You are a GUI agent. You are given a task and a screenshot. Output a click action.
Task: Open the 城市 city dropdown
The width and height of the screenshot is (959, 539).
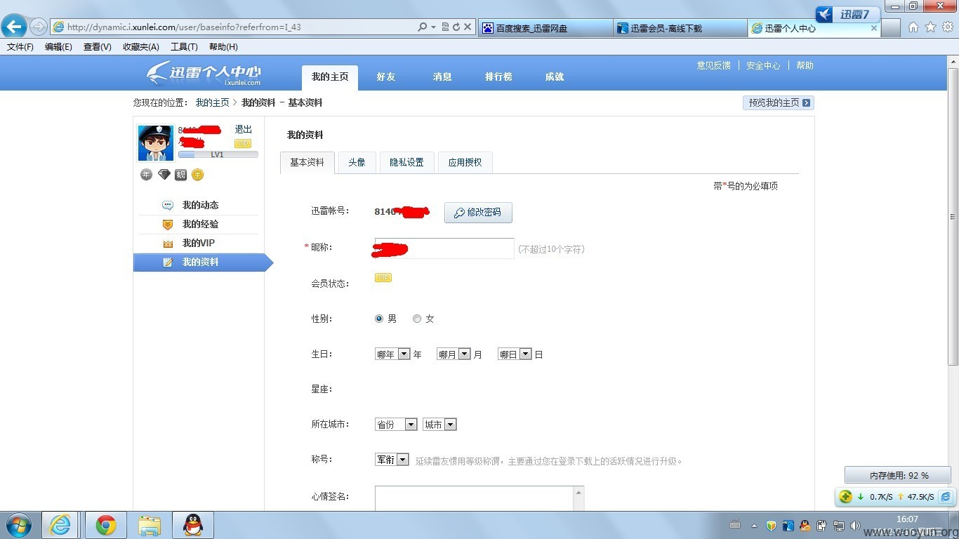(440, 425)
